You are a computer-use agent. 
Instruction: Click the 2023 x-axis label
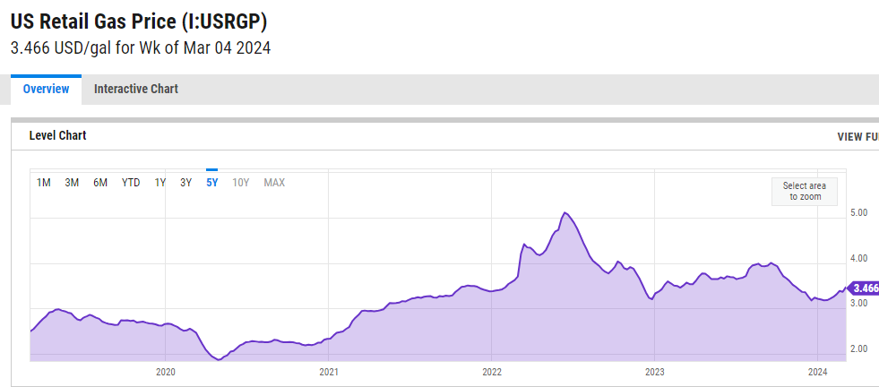655,371
